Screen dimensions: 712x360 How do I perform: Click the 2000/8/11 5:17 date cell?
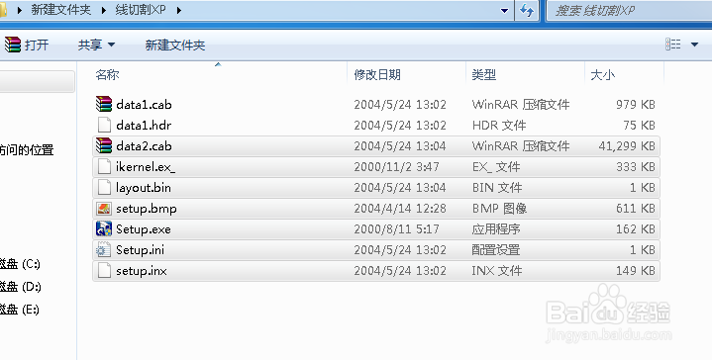pos(396,229)
